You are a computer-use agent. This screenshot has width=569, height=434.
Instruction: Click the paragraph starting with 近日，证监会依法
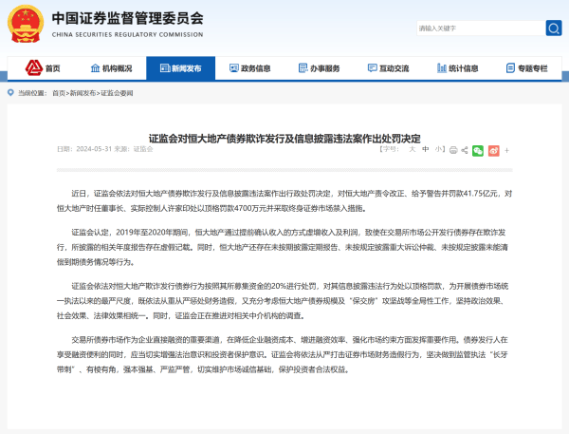click(x=284, y=201)
